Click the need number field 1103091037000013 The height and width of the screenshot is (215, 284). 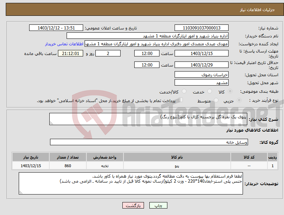tap(202, 28)
